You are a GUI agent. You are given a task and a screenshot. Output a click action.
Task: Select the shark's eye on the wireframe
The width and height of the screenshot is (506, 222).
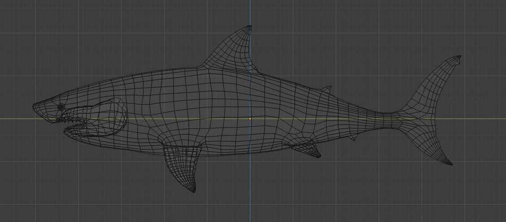pyautogui.click(x=61, y=107)
